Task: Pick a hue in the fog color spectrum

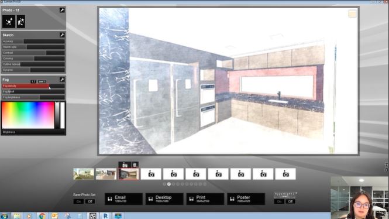Action: click(28, 115)
